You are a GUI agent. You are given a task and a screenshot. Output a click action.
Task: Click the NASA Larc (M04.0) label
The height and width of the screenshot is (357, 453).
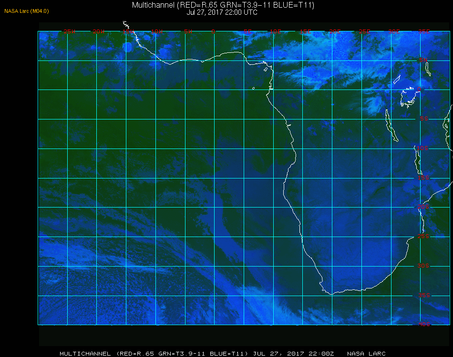[27, 11]
